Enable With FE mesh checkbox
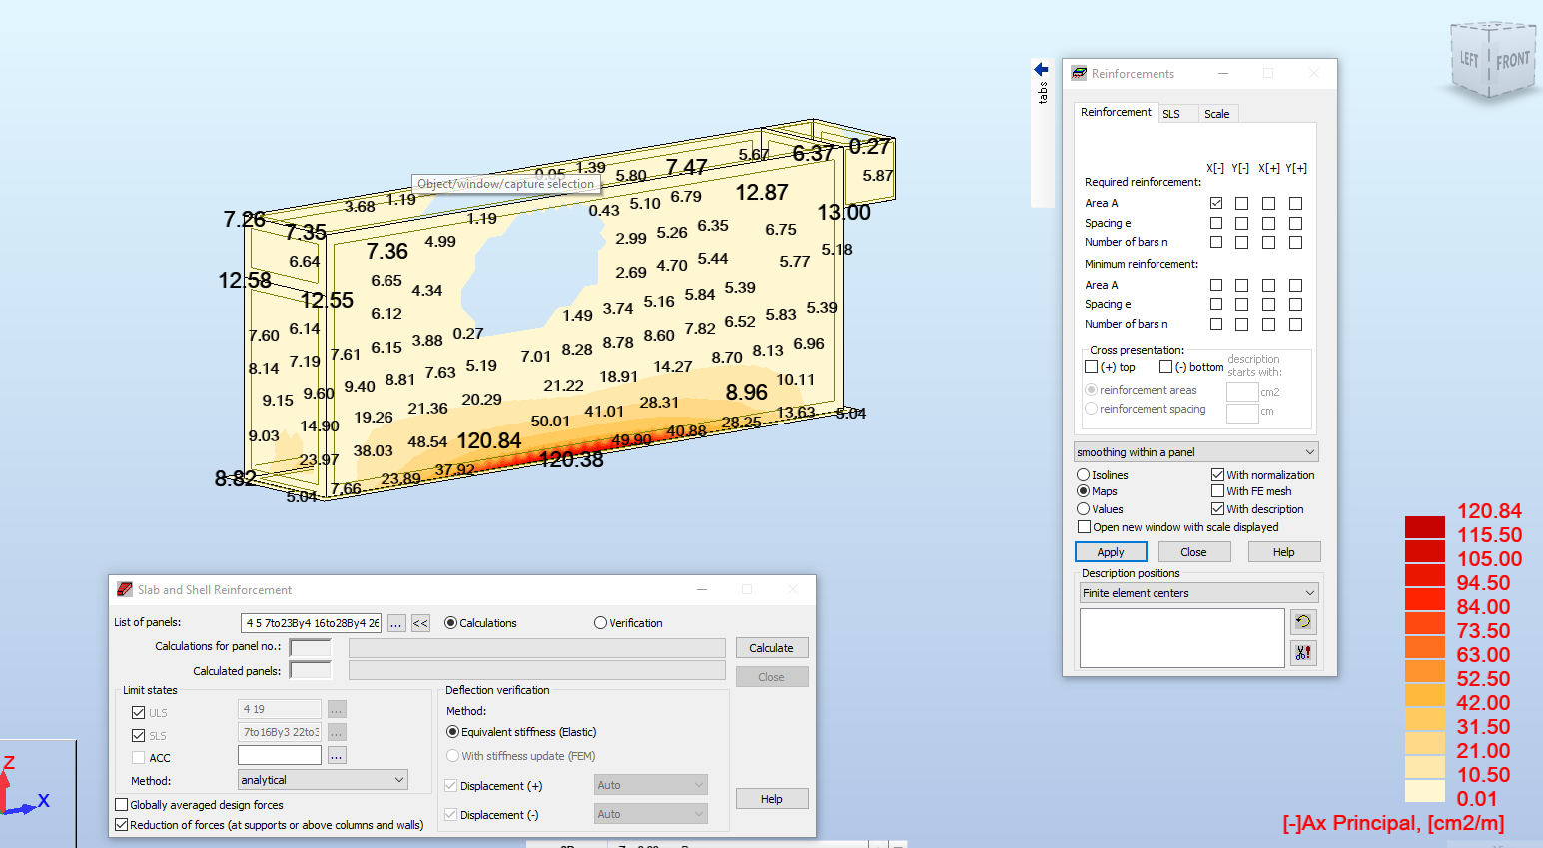Viewport: 1543px width, 848px height. (x=1217, y=491)
